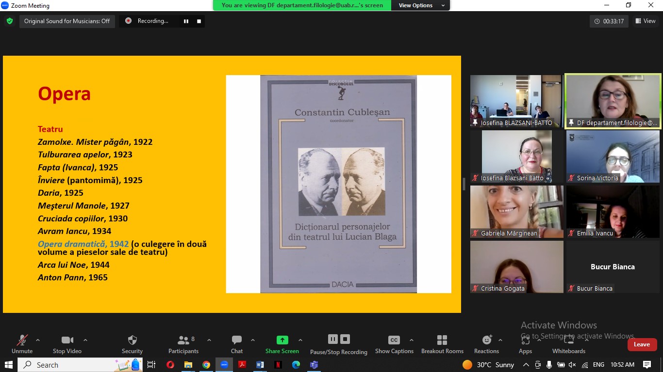Image resolution: width=663 pixels, height=372 pixels.
Task: Open the Apps icon in Zoom toolbar
Action: click(x=525, y=340)
